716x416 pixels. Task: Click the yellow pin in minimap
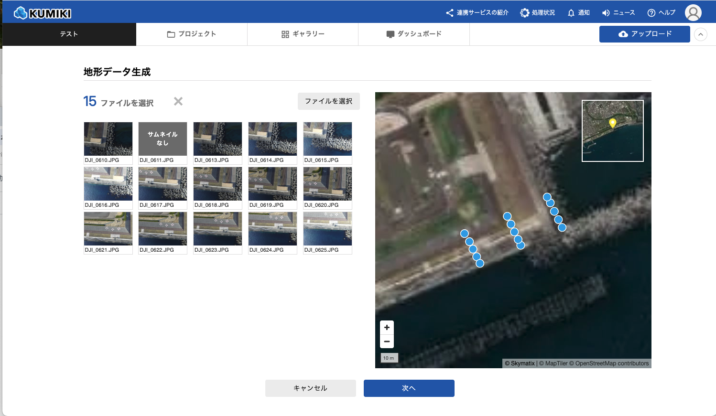pos(612,123)
